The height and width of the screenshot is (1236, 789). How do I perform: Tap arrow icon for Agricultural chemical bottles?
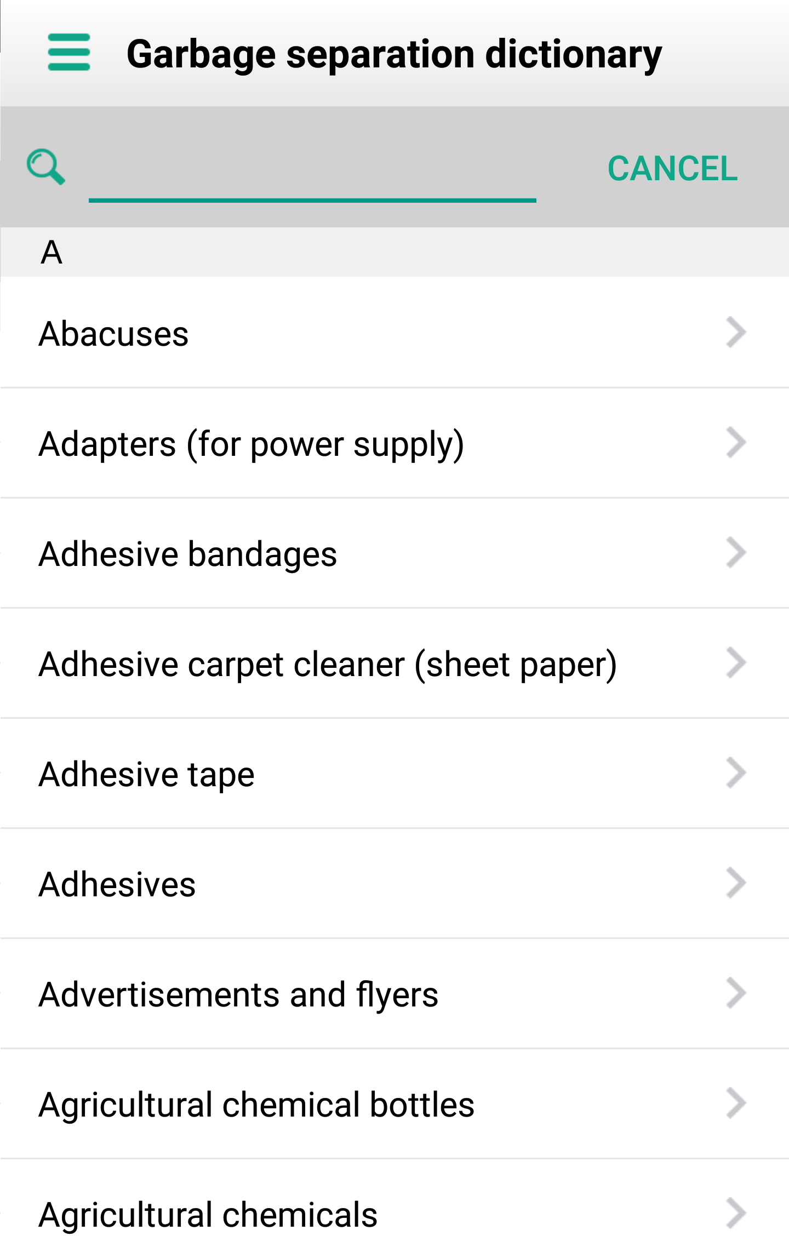[736, 1103]
